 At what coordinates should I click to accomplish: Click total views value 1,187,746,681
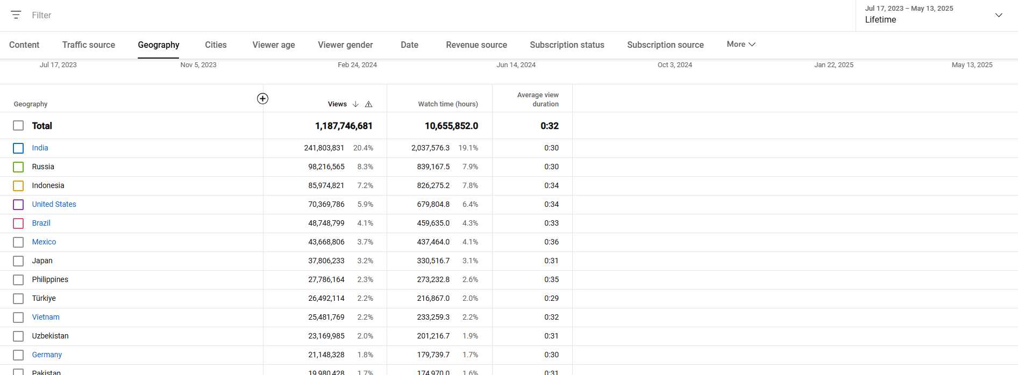(x=344, y=126)
